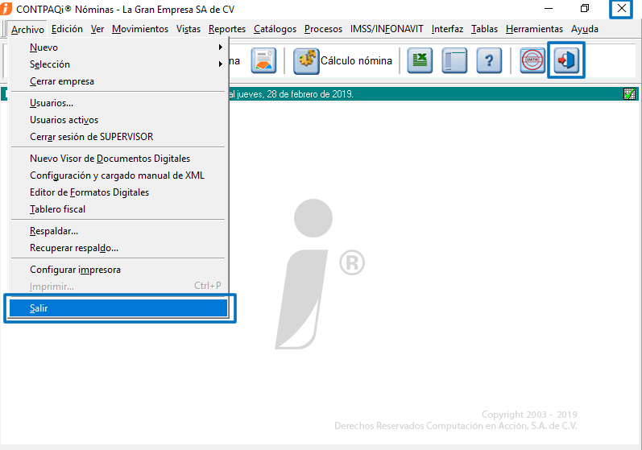
Task: Choose Recuperar respaldo... option
Action: pos(118,248)
